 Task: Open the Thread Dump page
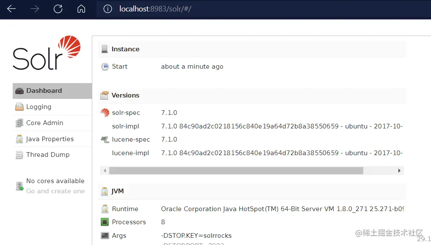[47, 155]
